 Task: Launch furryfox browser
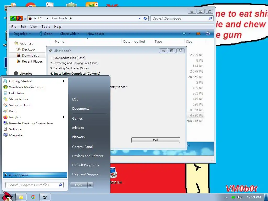pos(32,117)
